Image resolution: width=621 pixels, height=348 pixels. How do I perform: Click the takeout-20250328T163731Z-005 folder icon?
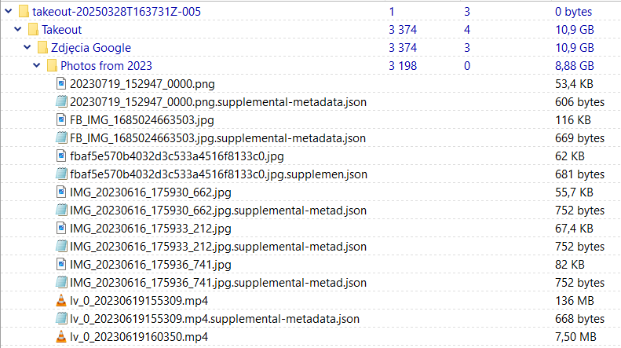click(23, 12)
